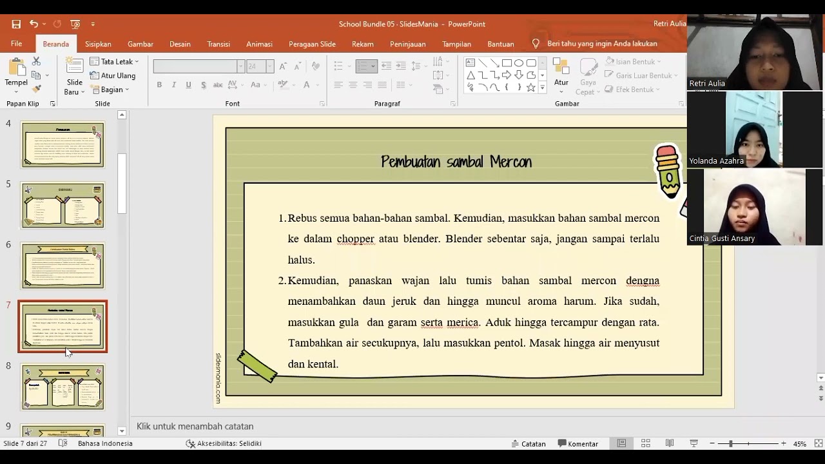Toggle Italic formatting

174,85
